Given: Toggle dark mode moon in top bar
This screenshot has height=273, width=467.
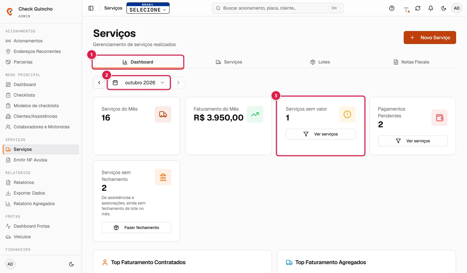Looking at the screenshot, I should tap(444, 8).
